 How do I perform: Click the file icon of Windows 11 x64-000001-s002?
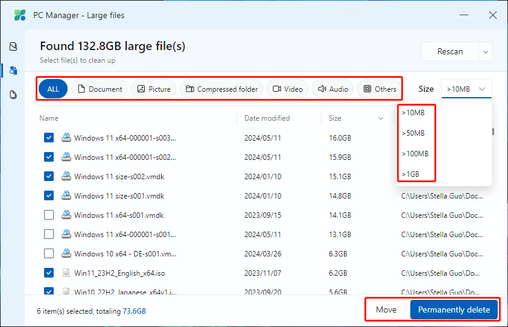(66, 157)
